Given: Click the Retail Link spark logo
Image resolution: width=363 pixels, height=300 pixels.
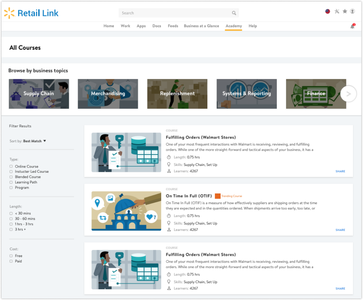Looking at the screenshot, I should pyautogui.click(x=9, y=13).
